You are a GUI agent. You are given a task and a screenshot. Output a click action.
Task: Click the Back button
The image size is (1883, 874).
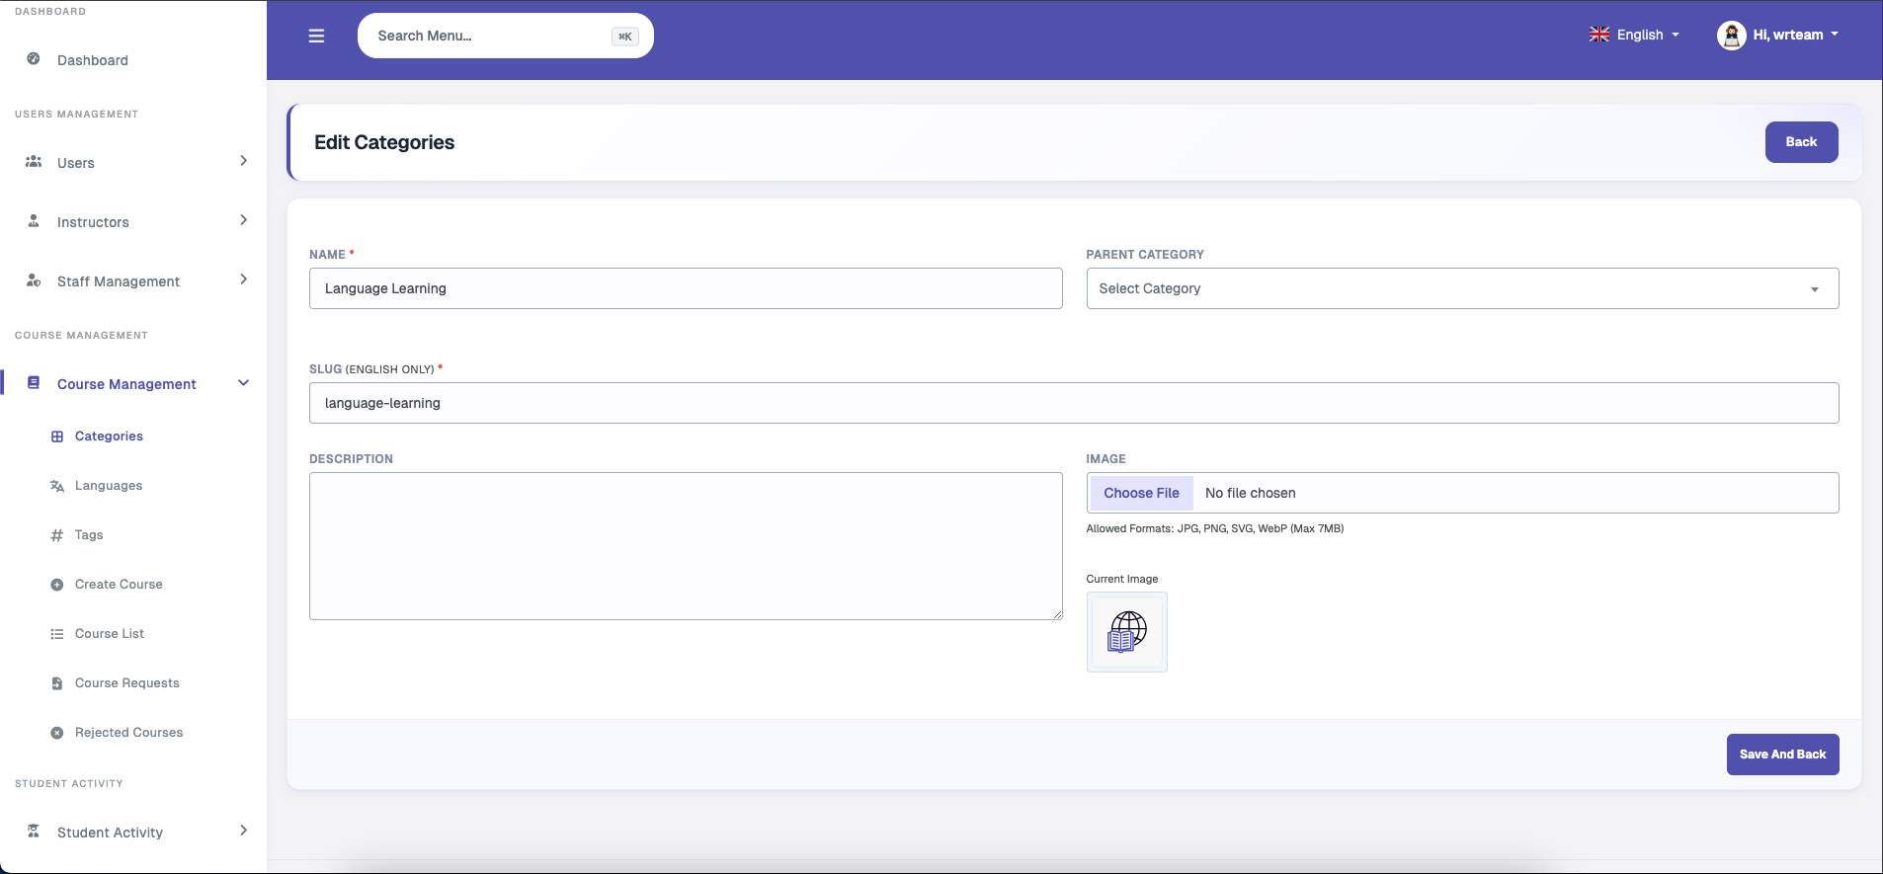click(1801, 142)
